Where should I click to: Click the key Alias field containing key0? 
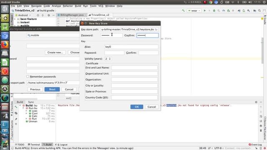point(131,47)
